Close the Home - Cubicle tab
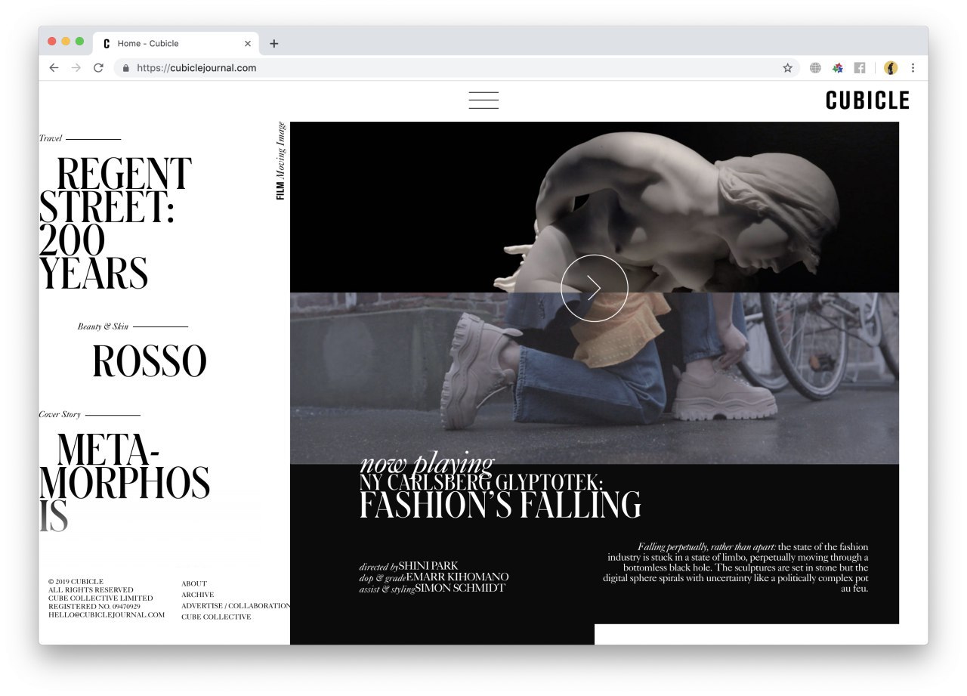Viewport: 967px width, 696px height. (248, 44)
